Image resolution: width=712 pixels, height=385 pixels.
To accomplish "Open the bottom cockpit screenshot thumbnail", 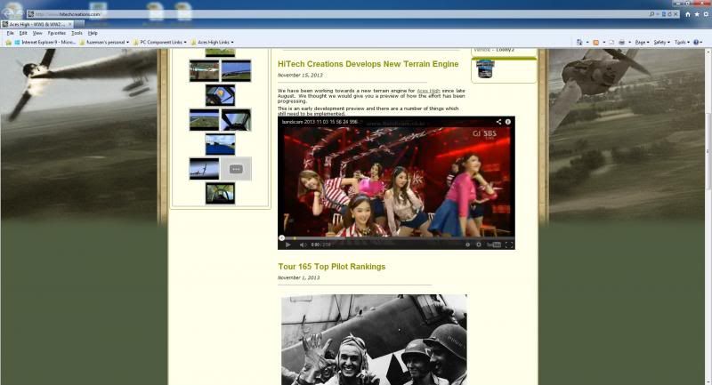I will (220, 193).
